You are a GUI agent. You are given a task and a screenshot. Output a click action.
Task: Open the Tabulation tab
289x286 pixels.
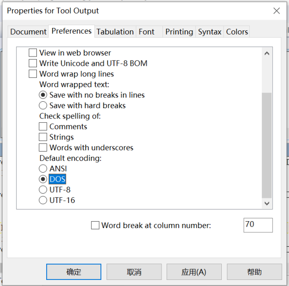tap(115, 32)
